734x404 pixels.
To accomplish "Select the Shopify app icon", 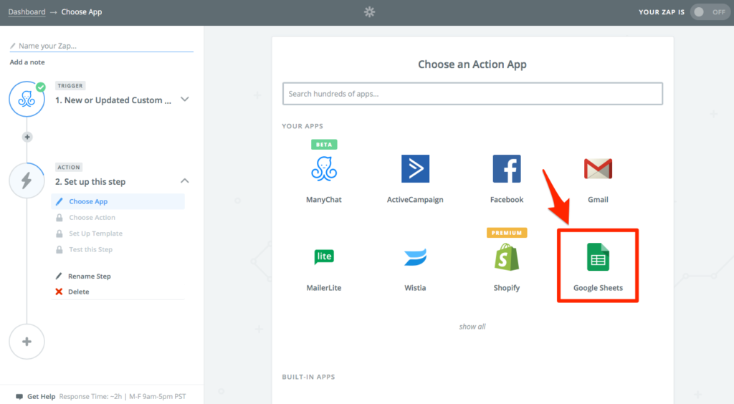I will [x=507, y=256].
